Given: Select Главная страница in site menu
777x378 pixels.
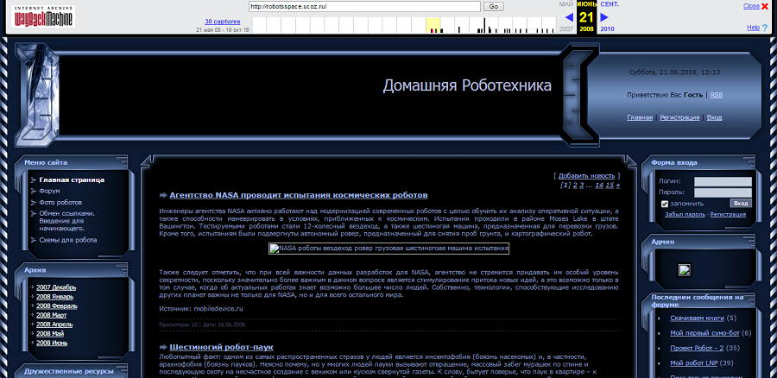Looking at the screenshot, I should point(72,180).
